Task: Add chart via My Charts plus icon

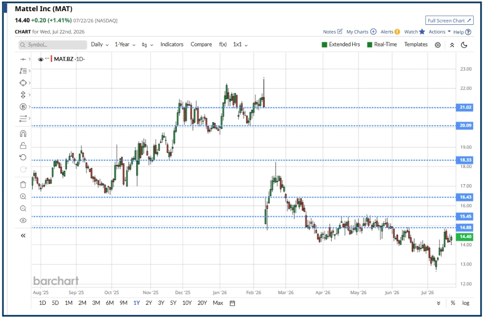Action: [x=373, y=32]
